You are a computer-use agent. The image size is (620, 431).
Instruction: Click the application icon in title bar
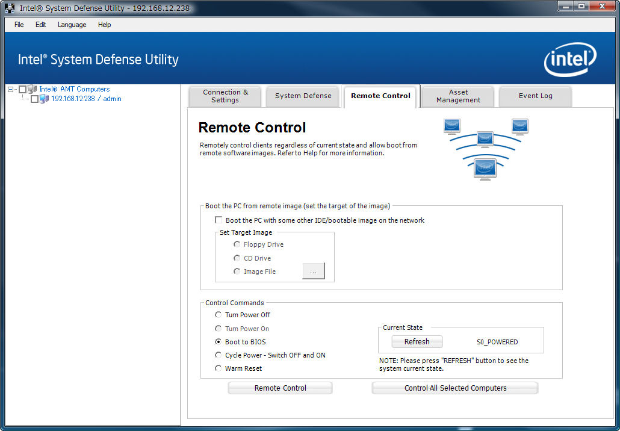[10, 8]
